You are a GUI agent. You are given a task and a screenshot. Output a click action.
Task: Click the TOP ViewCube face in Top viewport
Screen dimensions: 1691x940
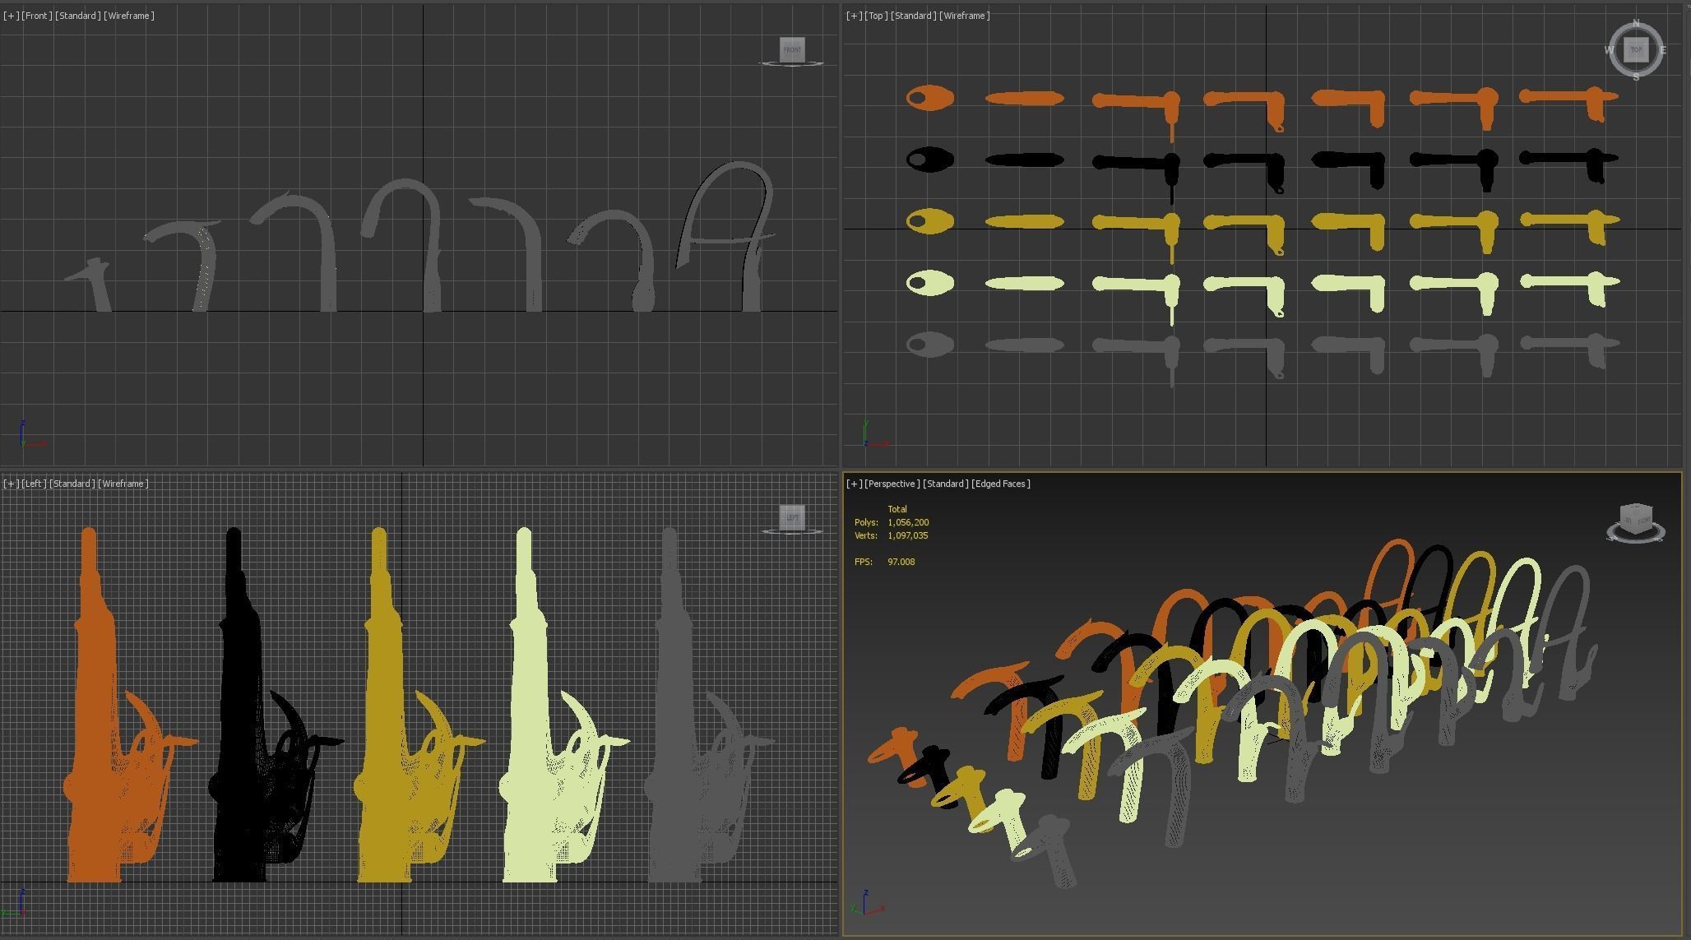pyautogui.click(x=1636, y=50)
